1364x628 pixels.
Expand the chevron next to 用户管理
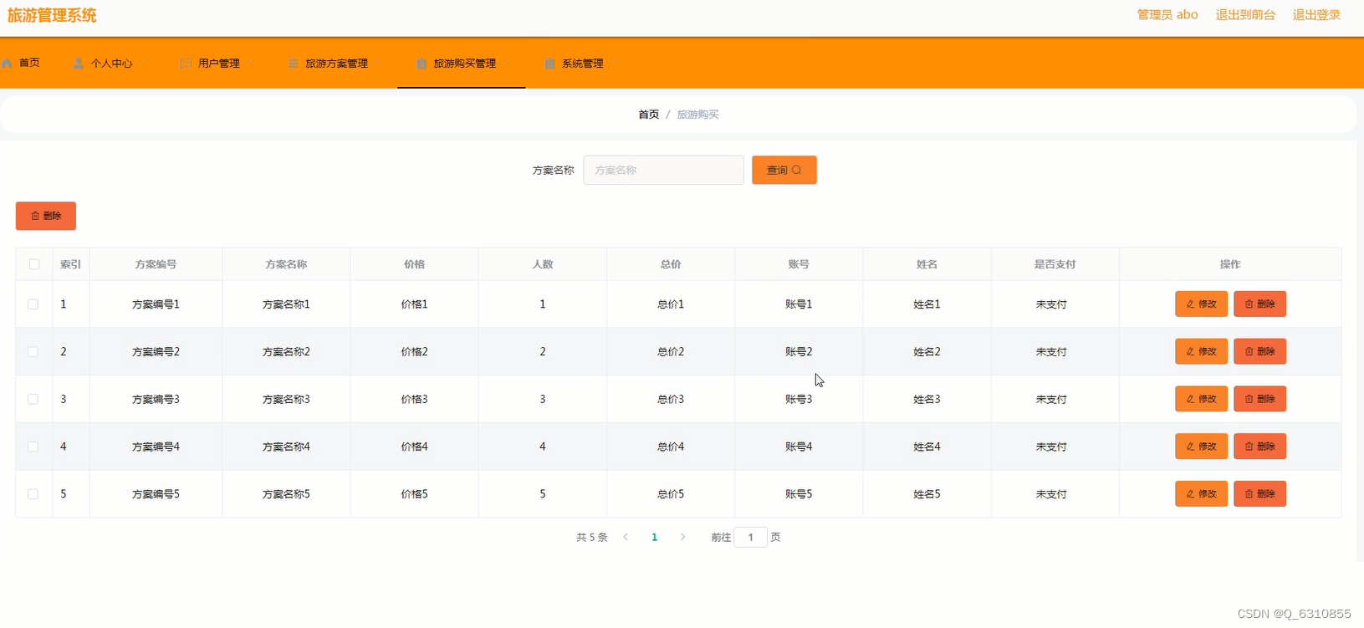point(250,64)
